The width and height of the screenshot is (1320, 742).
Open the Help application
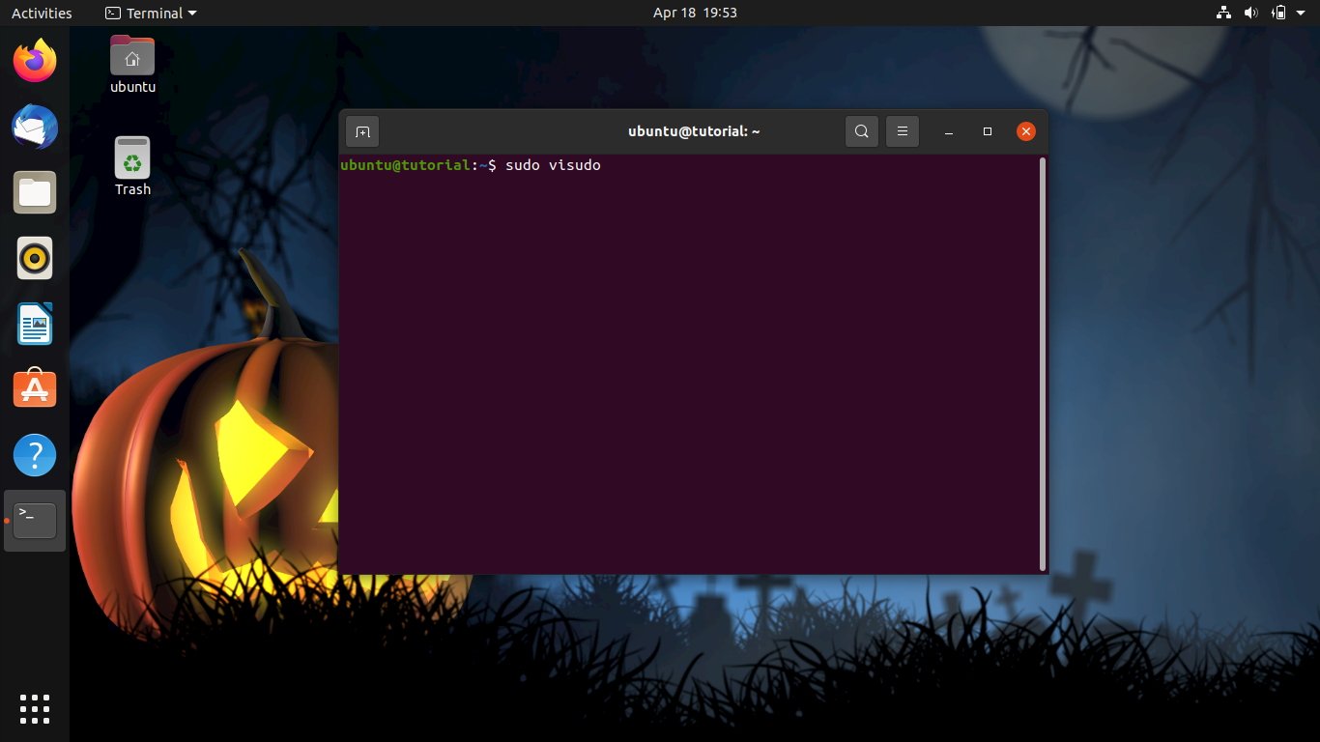pyautogui.click(x=34, y=454)
